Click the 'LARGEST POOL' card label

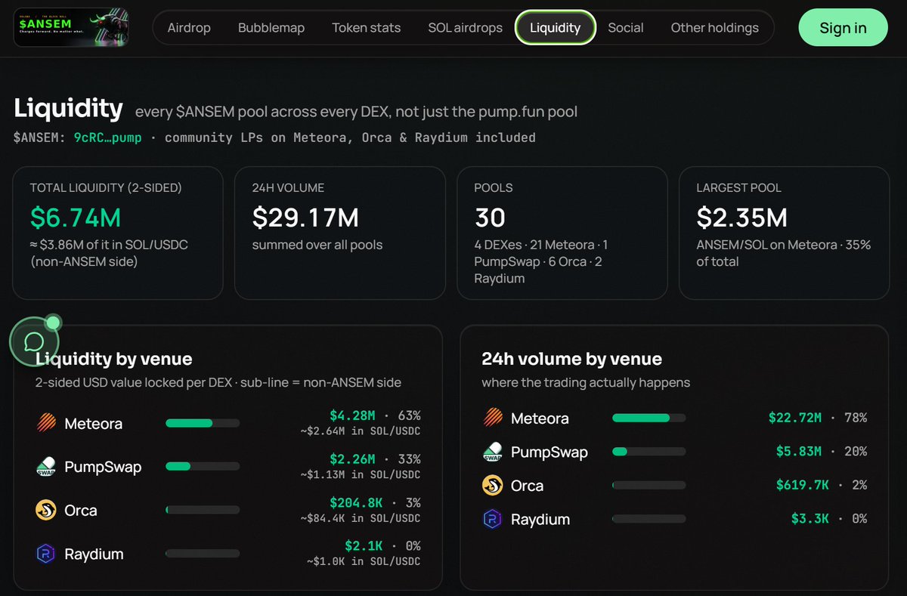coord(738,187)
